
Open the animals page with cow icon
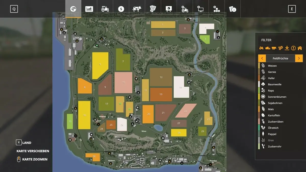[x=137, y=9]
